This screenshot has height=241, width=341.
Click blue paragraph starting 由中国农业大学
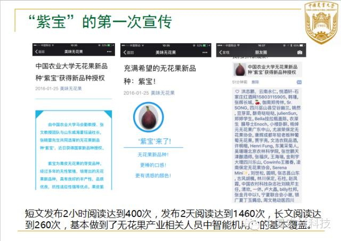tap(72, 136)
